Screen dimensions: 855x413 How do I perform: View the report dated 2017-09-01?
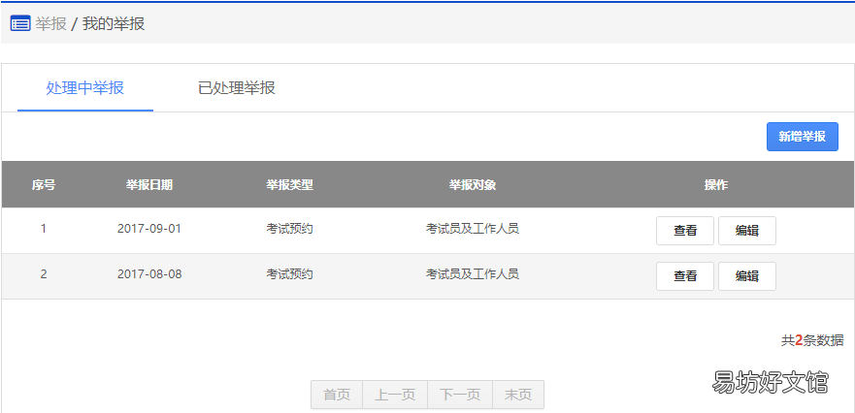click(685, 231)
